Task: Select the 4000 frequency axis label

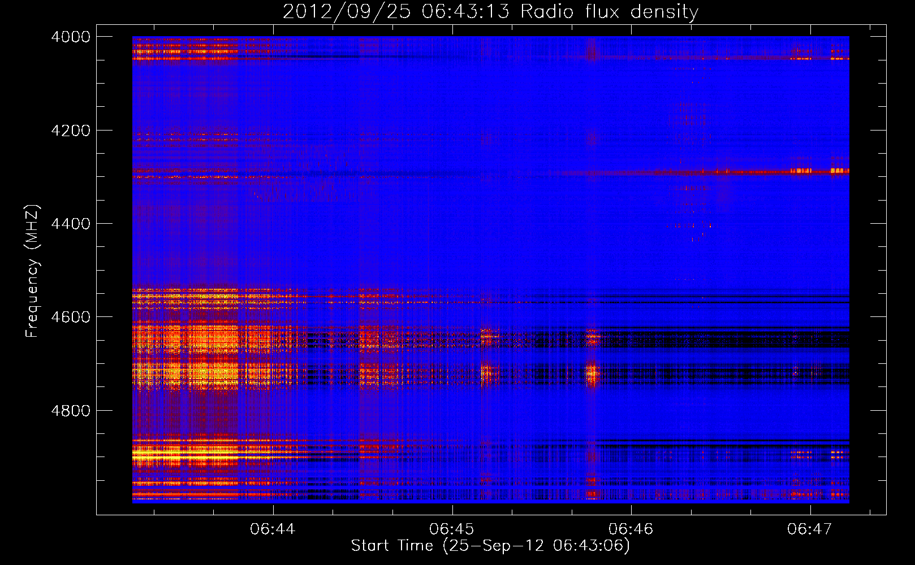Action: point(71,37)
